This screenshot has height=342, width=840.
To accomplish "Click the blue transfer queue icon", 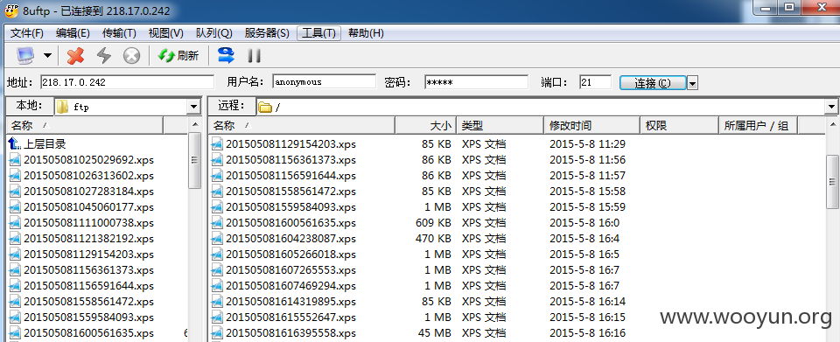I will 226,55.
